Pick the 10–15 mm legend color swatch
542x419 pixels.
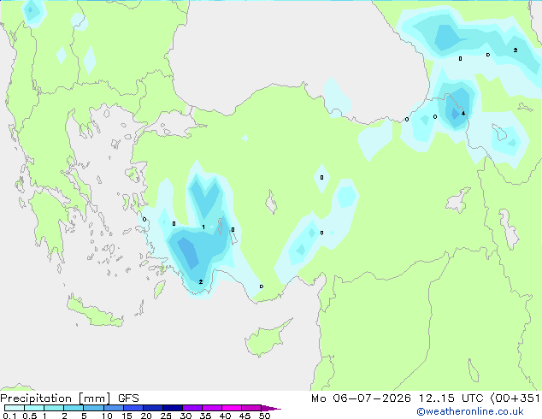[114, 408]
